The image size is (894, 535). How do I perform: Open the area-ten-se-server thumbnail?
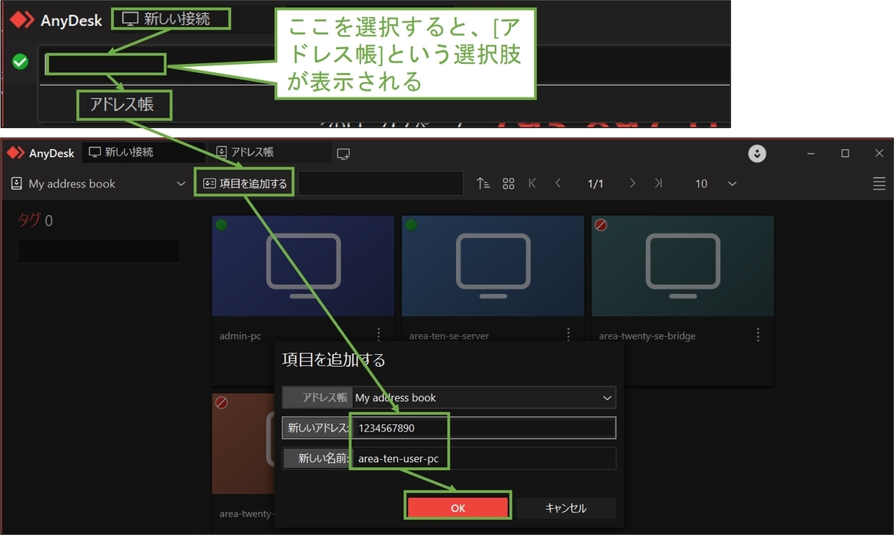(x=492, y=266)
